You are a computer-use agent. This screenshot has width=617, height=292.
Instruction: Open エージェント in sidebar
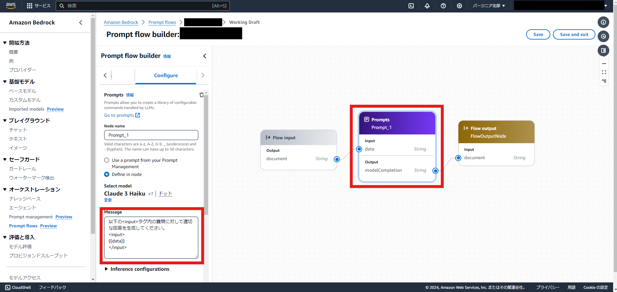pos(23,207)
